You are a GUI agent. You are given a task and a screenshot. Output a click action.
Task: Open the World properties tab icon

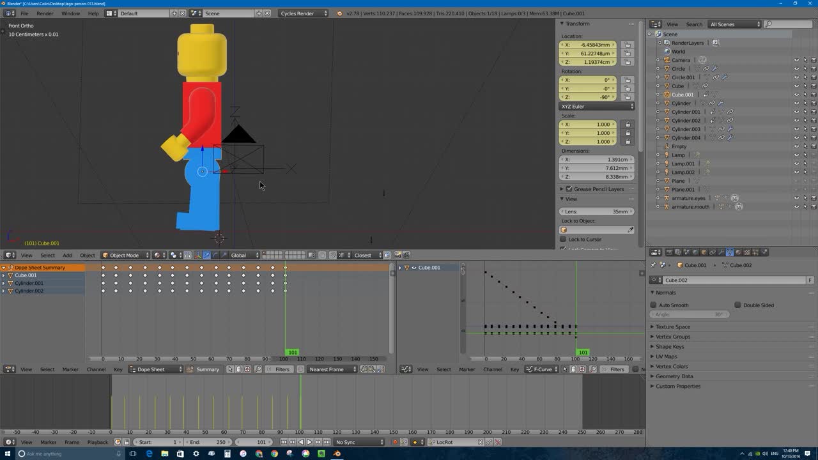[695, 252]
